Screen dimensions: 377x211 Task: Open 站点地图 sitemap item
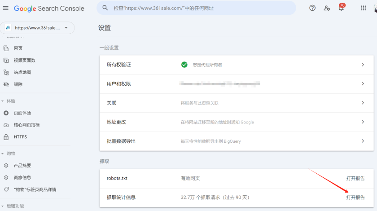click(22, 72)
